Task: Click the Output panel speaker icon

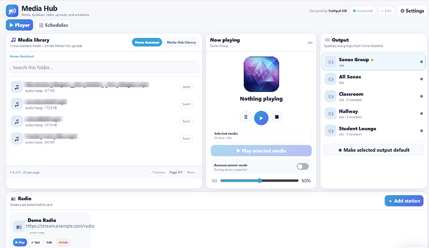Action: pyautogui.click(x=327, y=40)
